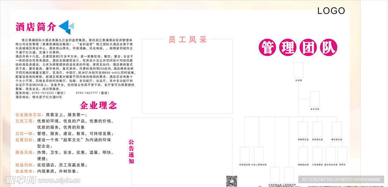Click the pink circle with character 队
Viewport: 388px width, 187px height.
click(x=329, y=48)
